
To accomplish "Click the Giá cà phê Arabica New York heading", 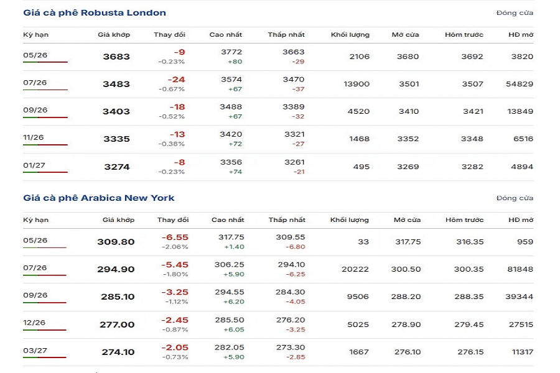I will pos(99,198).
